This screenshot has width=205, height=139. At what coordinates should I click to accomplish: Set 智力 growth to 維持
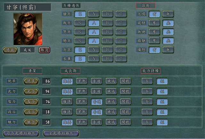point(67,102)
